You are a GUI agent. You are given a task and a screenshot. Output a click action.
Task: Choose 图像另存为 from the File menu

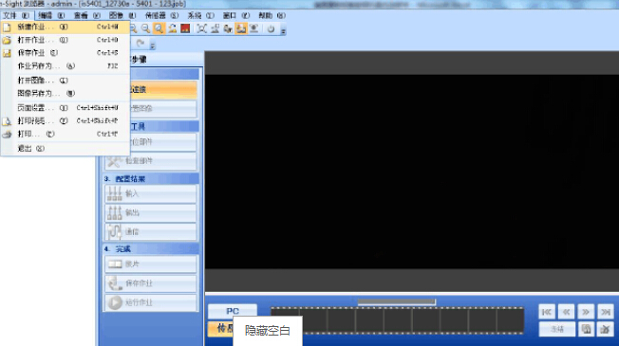pyautogui.click(x=66, y=94)
